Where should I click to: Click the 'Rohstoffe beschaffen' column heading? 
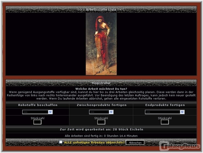click(38, 105)
